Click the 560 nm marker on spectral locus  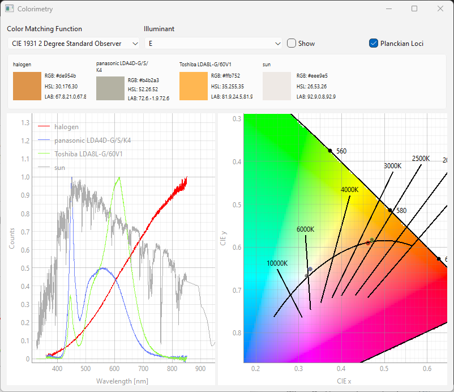[330, 151]
